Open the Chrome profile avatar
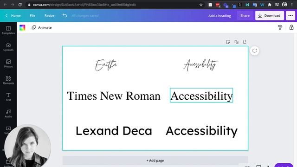 click(284, 5)
